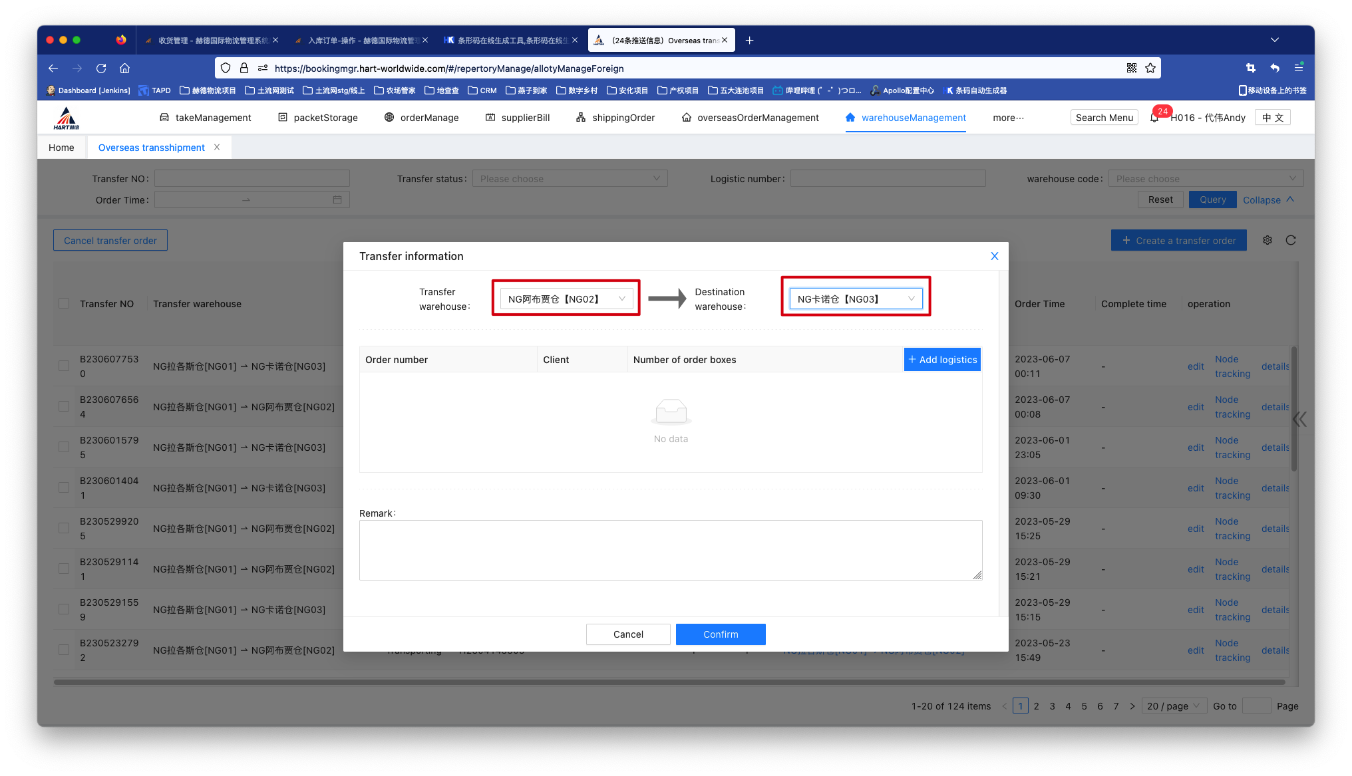The width and height of the screenshot is (1352, 776).
Task: Close the Transfer information dialog
Action: click(995, 256)
